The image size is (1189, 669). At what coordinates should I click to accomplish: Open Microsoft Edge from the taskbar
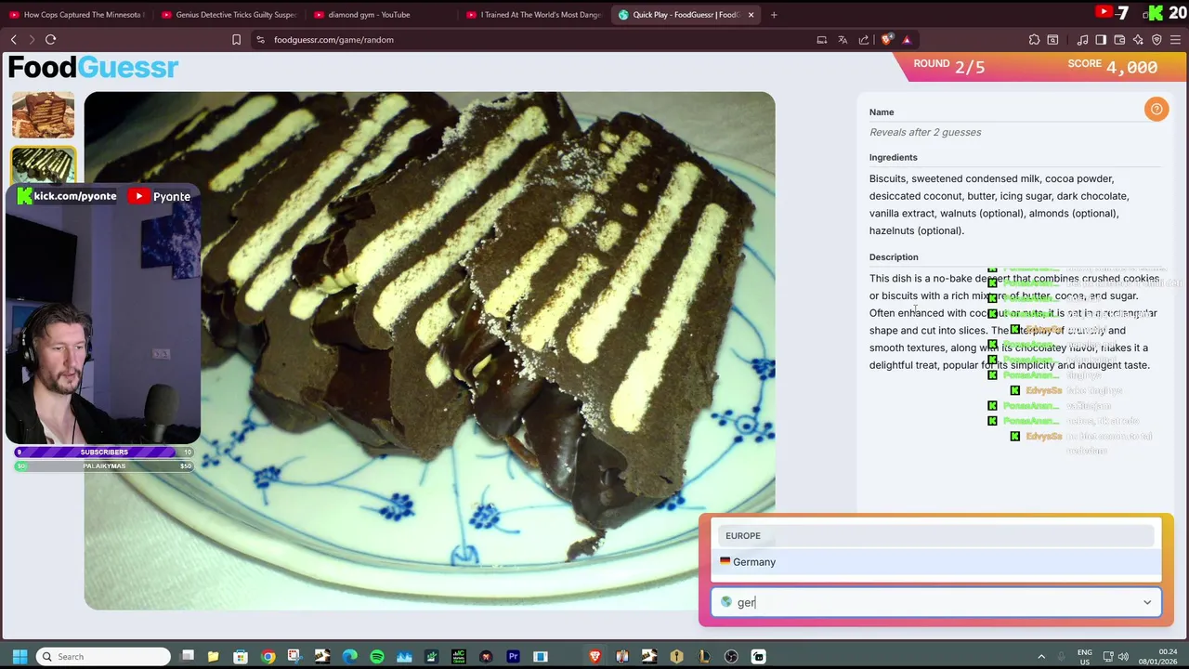pyautogui.click(x=349, y=657)
